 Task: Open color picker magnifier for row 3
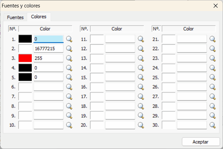point(69,58)
